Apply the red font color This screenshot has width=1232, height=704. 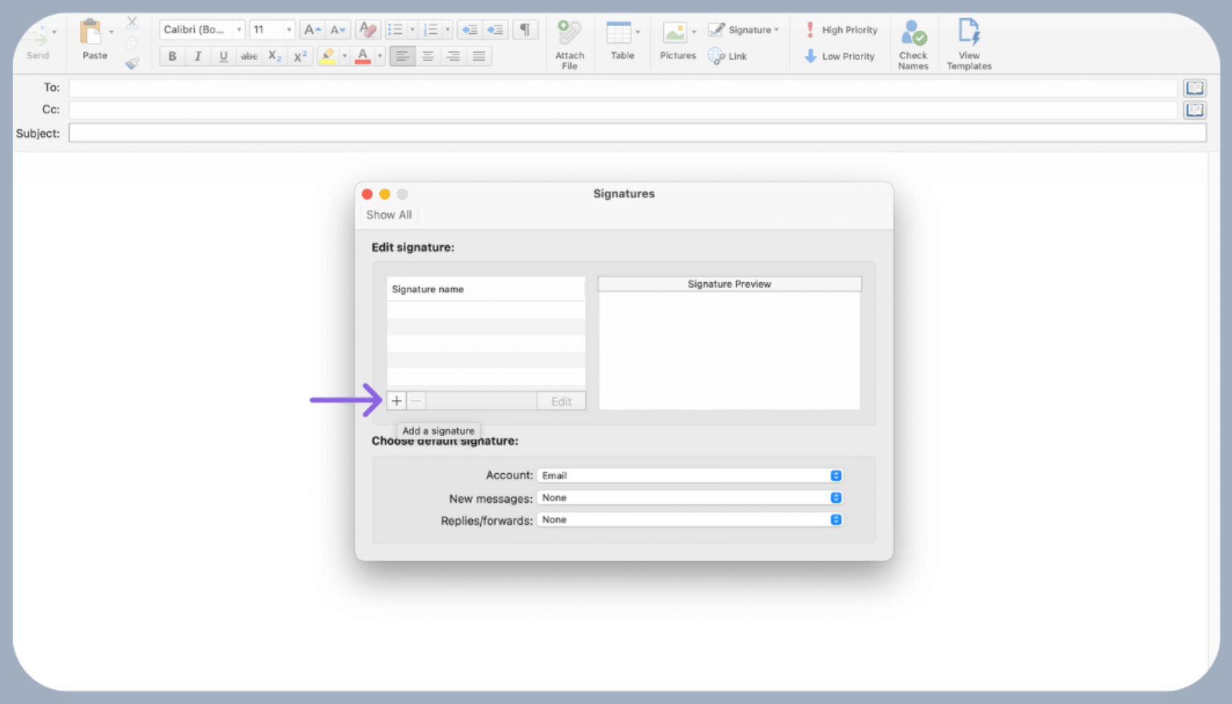click(x=363, y=56)
